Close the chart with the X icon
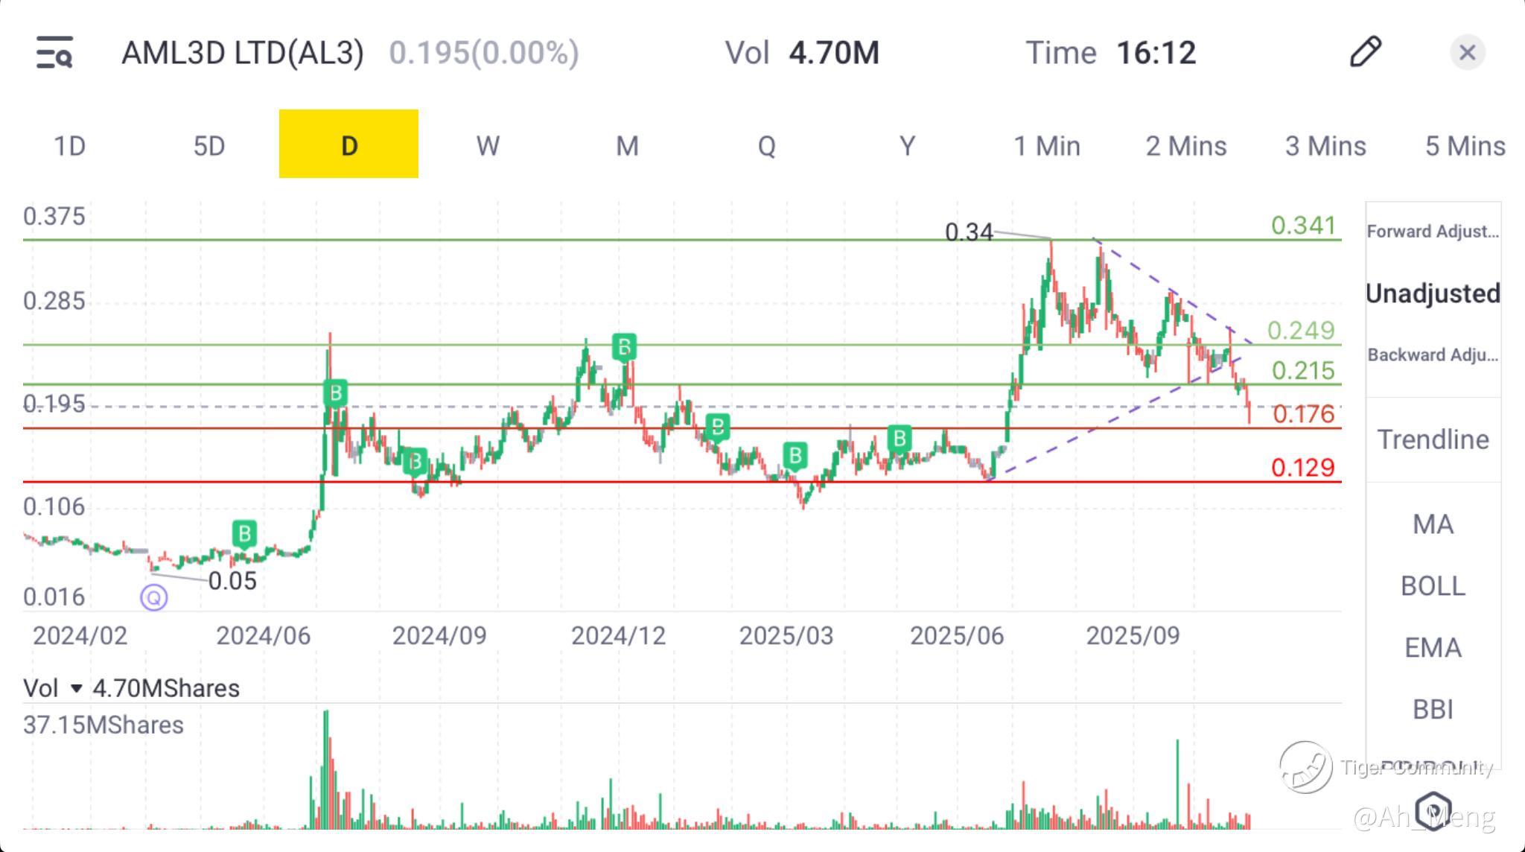This screenshot has height=852, width=1525. [x=1467, y=53]
